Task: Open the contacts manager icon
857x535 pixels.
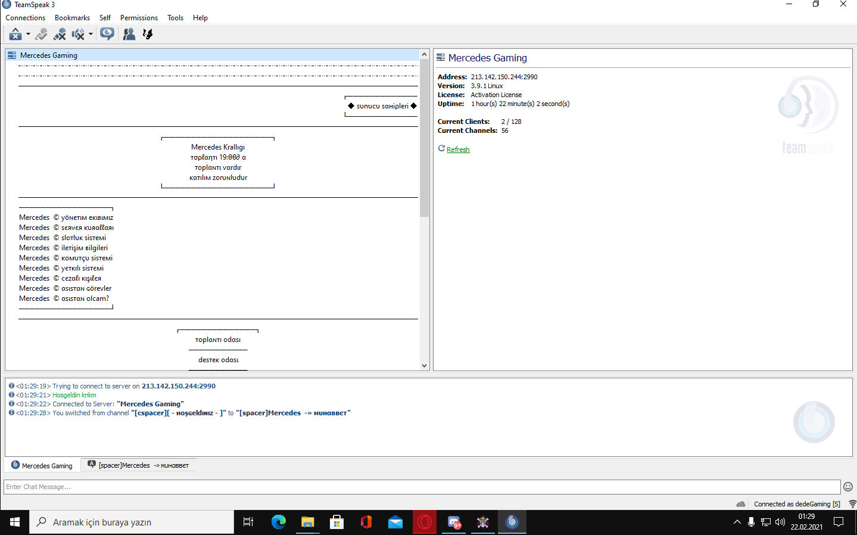Action: coord(129,35)
